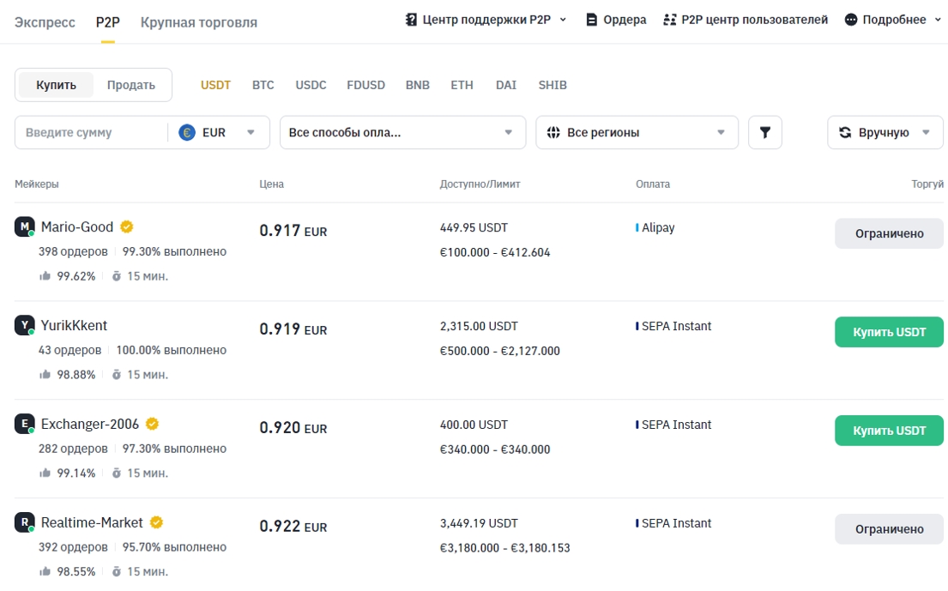948x591 pixels.
Task: Select the P2P tab
Action: 107,22
